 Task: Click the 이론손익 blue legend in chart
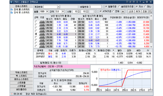116,70
